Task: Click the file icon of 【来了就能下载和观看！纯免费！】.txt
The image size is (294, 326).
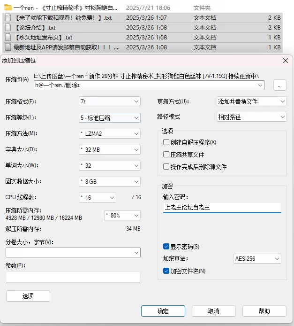Action: (x=8, y=18)
